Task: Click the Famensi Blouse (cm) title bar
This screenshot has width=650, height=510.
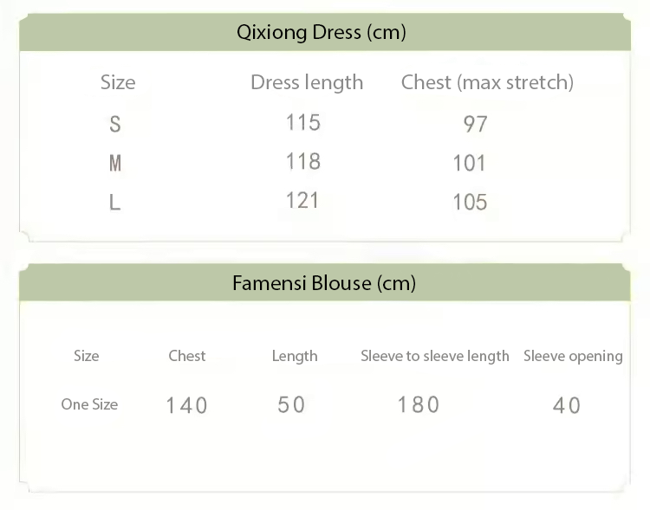Action: click(x=324, y=283)
